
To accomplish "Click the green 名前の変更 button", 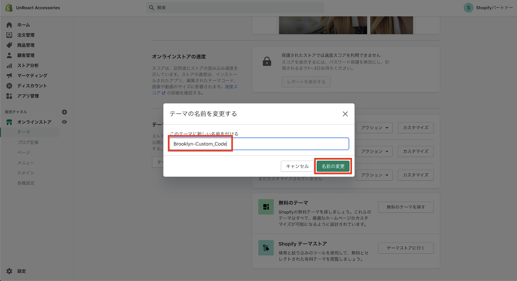I will pos(333,166).
